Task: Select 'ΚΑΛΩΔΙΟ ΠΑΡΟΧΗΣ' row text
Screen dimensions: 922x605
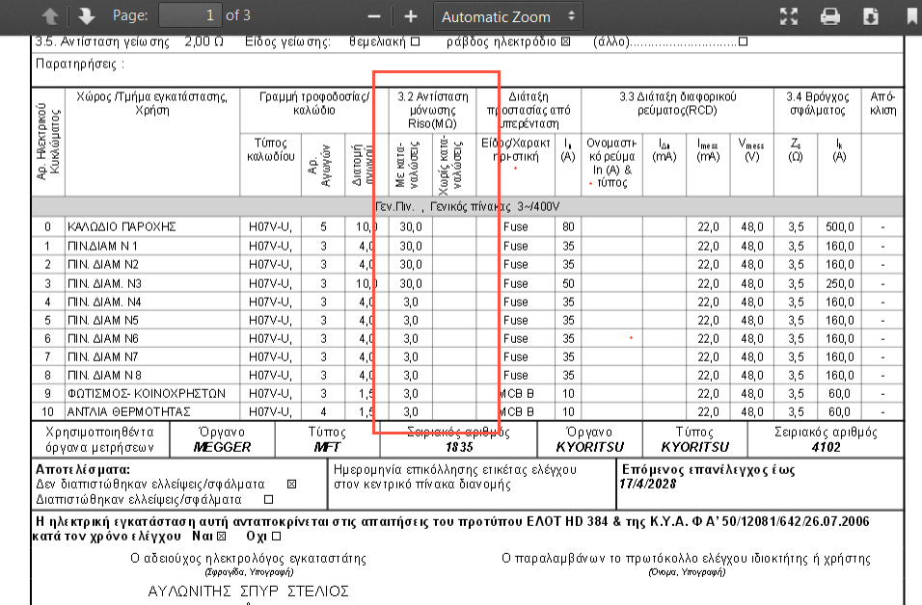Action: click(122, 226)
